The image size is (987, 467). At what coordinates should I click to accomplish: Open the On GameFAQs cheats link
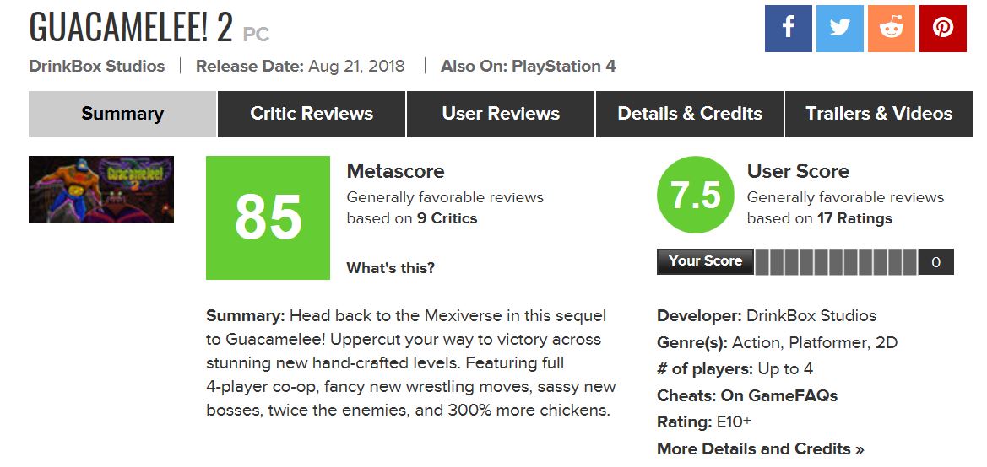coord(779,395)
